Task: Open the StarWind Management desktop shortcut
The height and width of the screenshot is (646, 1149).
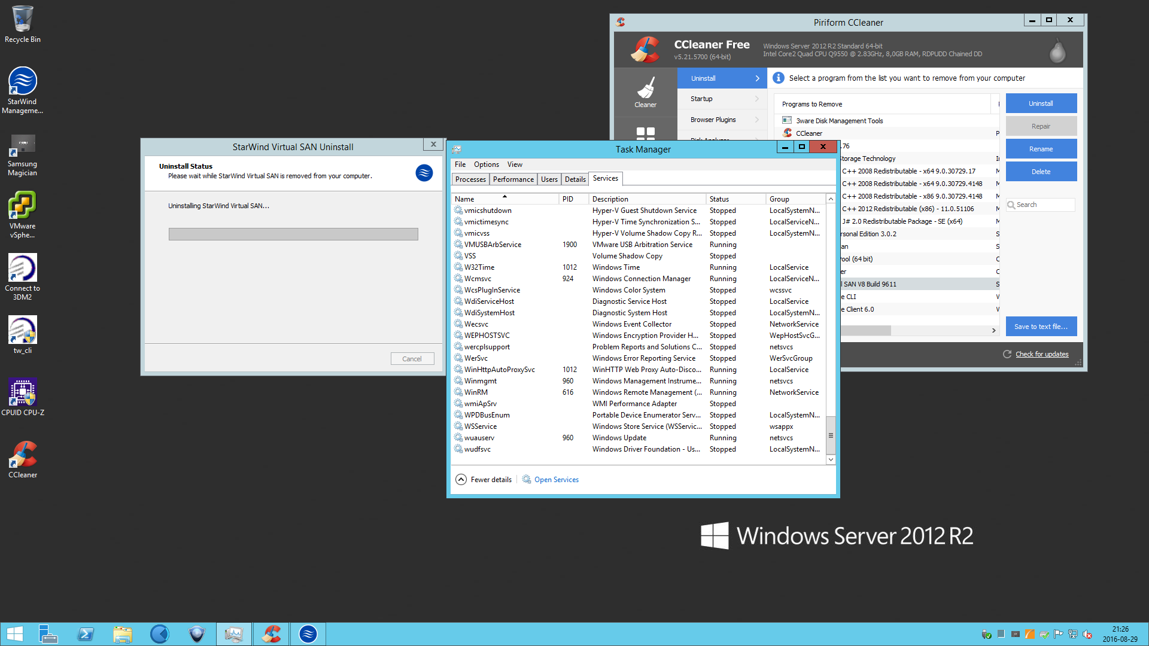Action: (x=22, y=90)
